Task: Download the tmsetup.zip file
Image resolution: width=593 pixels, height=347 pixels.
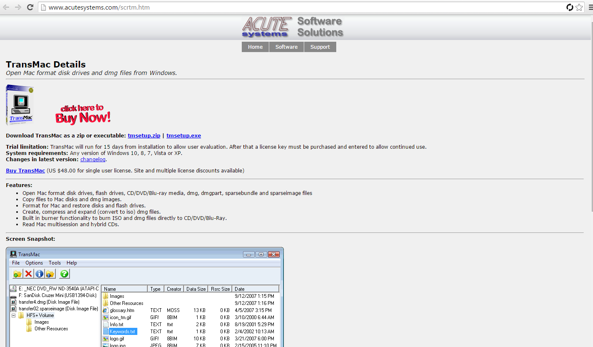Action: [144, 135]
